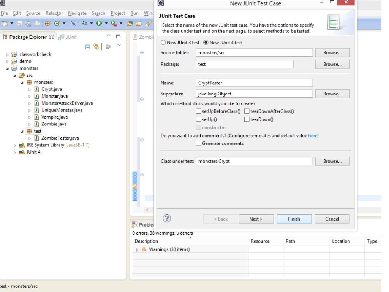Expand the JUnit 4 library node
This screenshot has width=389, height=292.
coord(15,152)
